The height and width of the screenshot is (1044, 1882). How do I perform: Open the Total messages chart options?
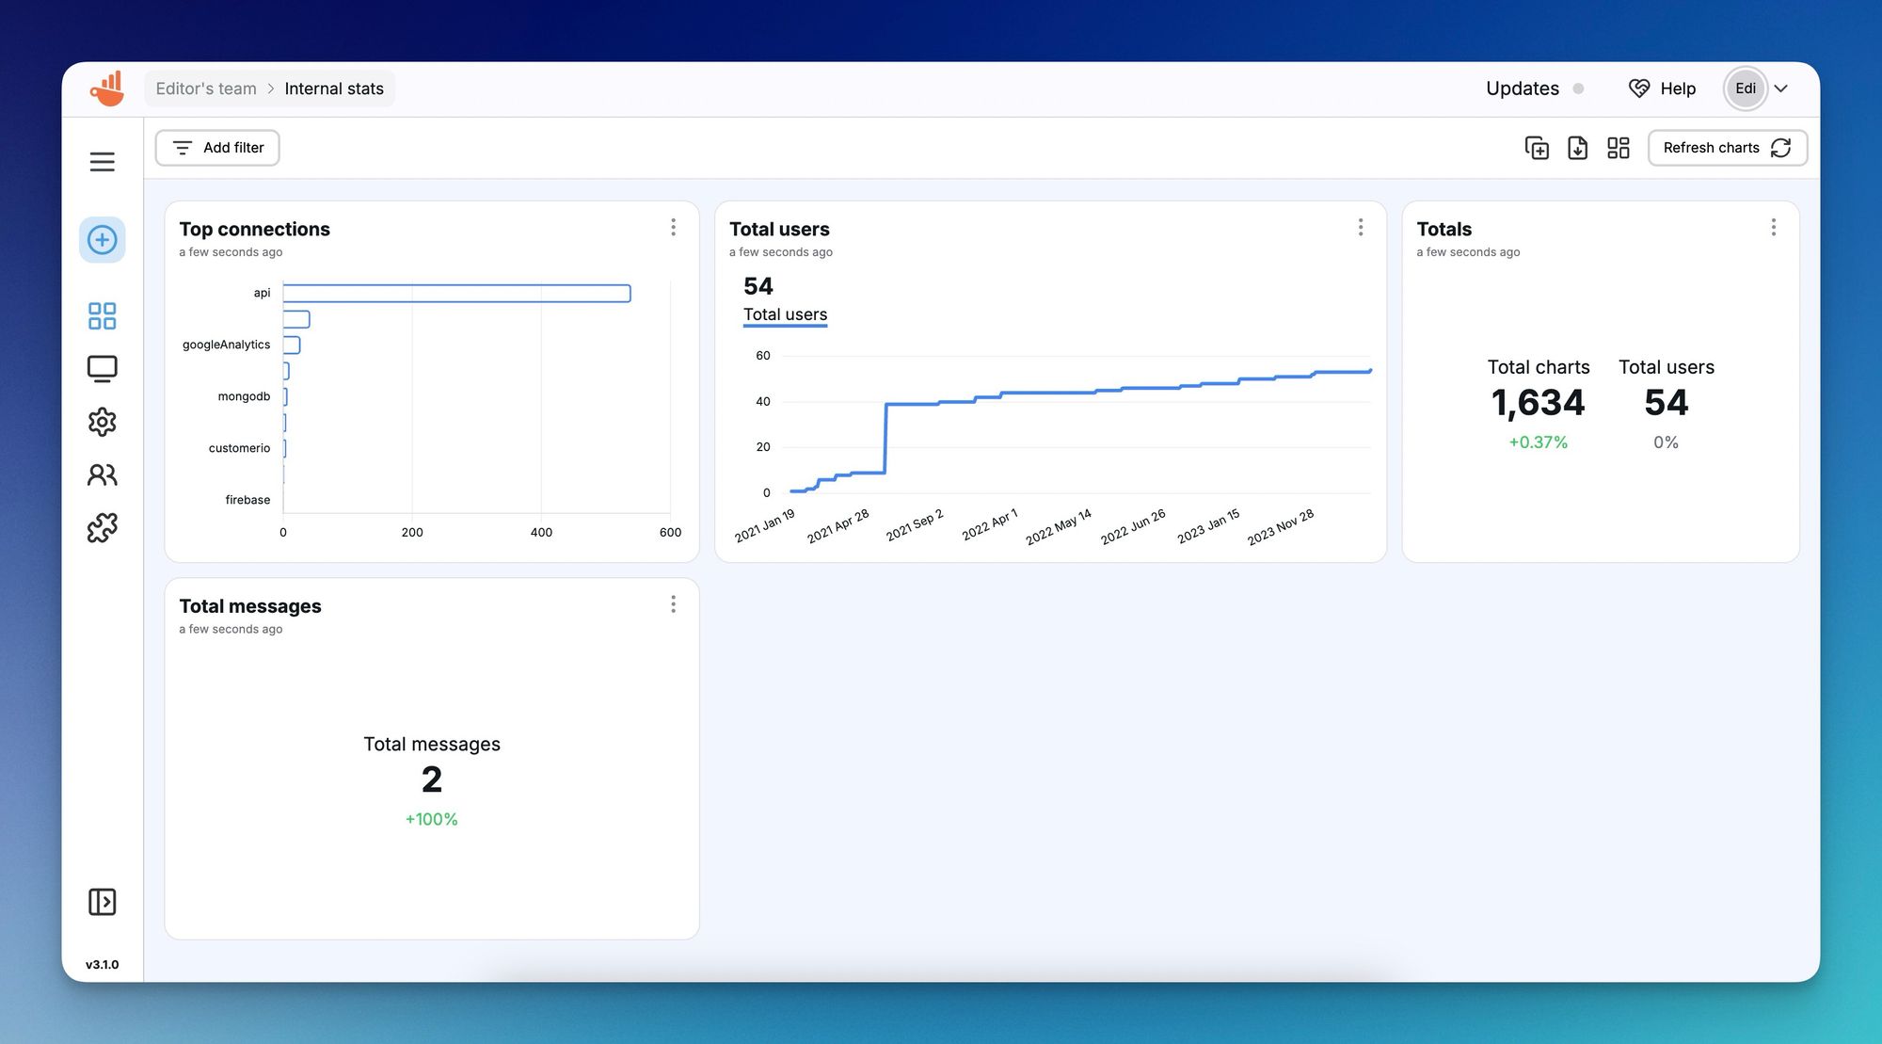(x=673, y=604)
